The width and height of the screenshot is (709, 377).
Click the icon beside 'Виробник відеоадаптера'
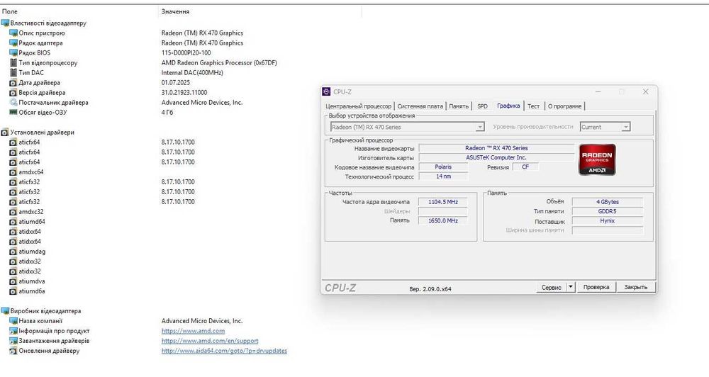coord(5,311)
